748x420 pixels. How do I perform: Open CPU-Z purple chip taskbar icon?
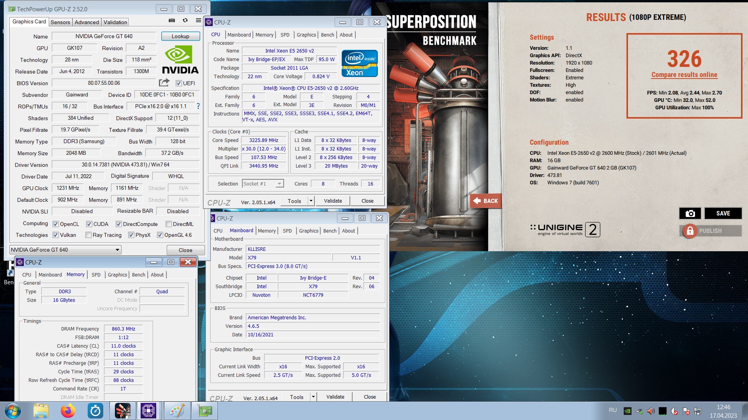coord(148,411)
